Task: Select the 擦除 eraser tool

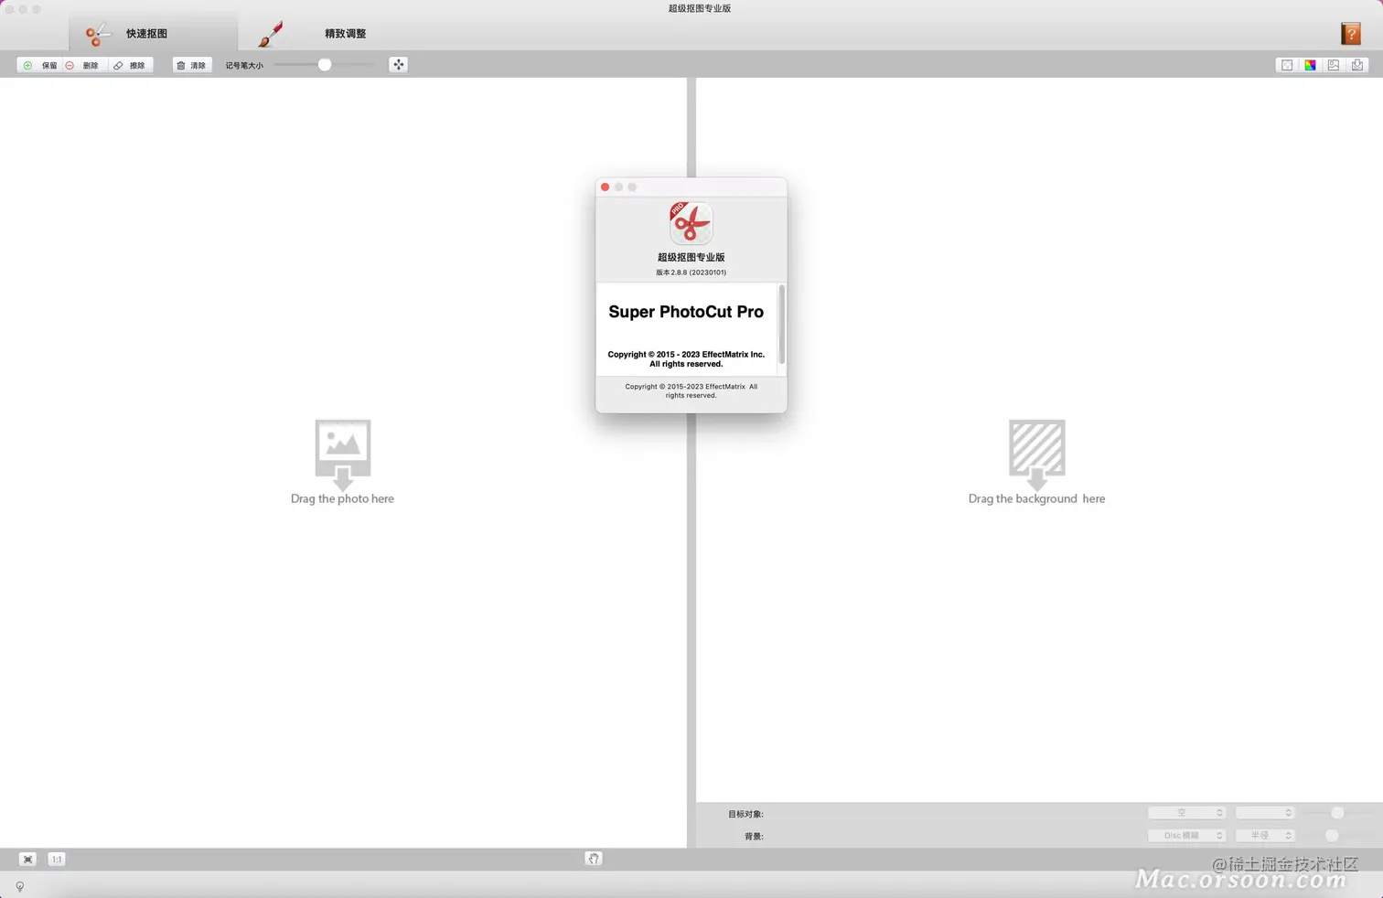Action: click(129, 65)
